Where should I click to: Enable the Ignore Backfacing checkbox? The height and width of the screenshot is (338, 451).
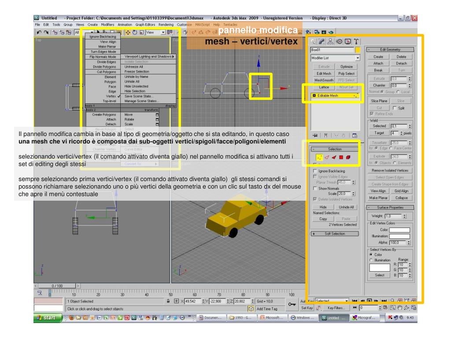pyautogui.click(x=315, y=171)
